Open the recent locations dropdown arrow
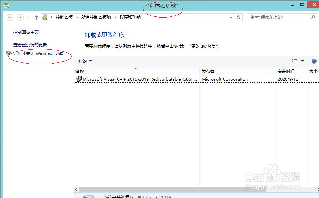The image size is (319, 198). (x=28, y=18)
